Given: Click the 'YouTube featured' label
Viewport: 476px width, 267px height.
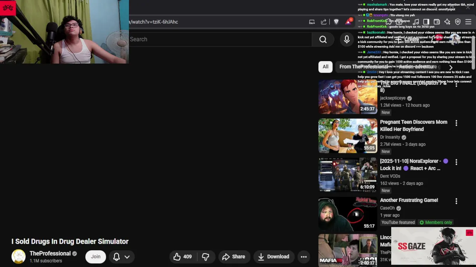Looking at the screenshot, I should point(398,222).
